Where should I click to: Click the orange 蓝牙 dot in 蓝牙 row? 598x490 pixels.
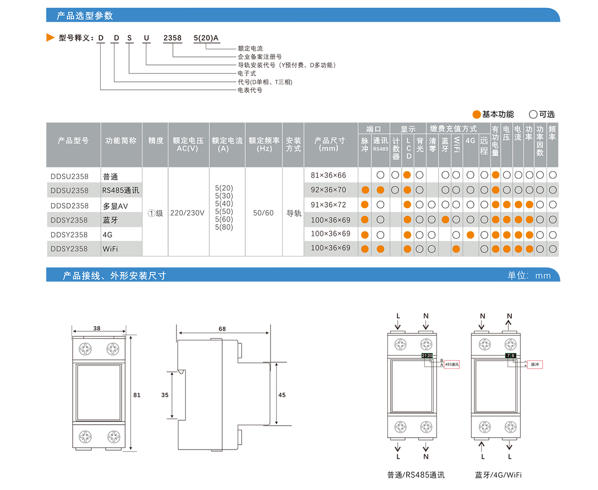445,220
